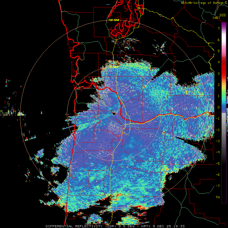
Task: Click the [dB] unit label
Action: [216, 17]
